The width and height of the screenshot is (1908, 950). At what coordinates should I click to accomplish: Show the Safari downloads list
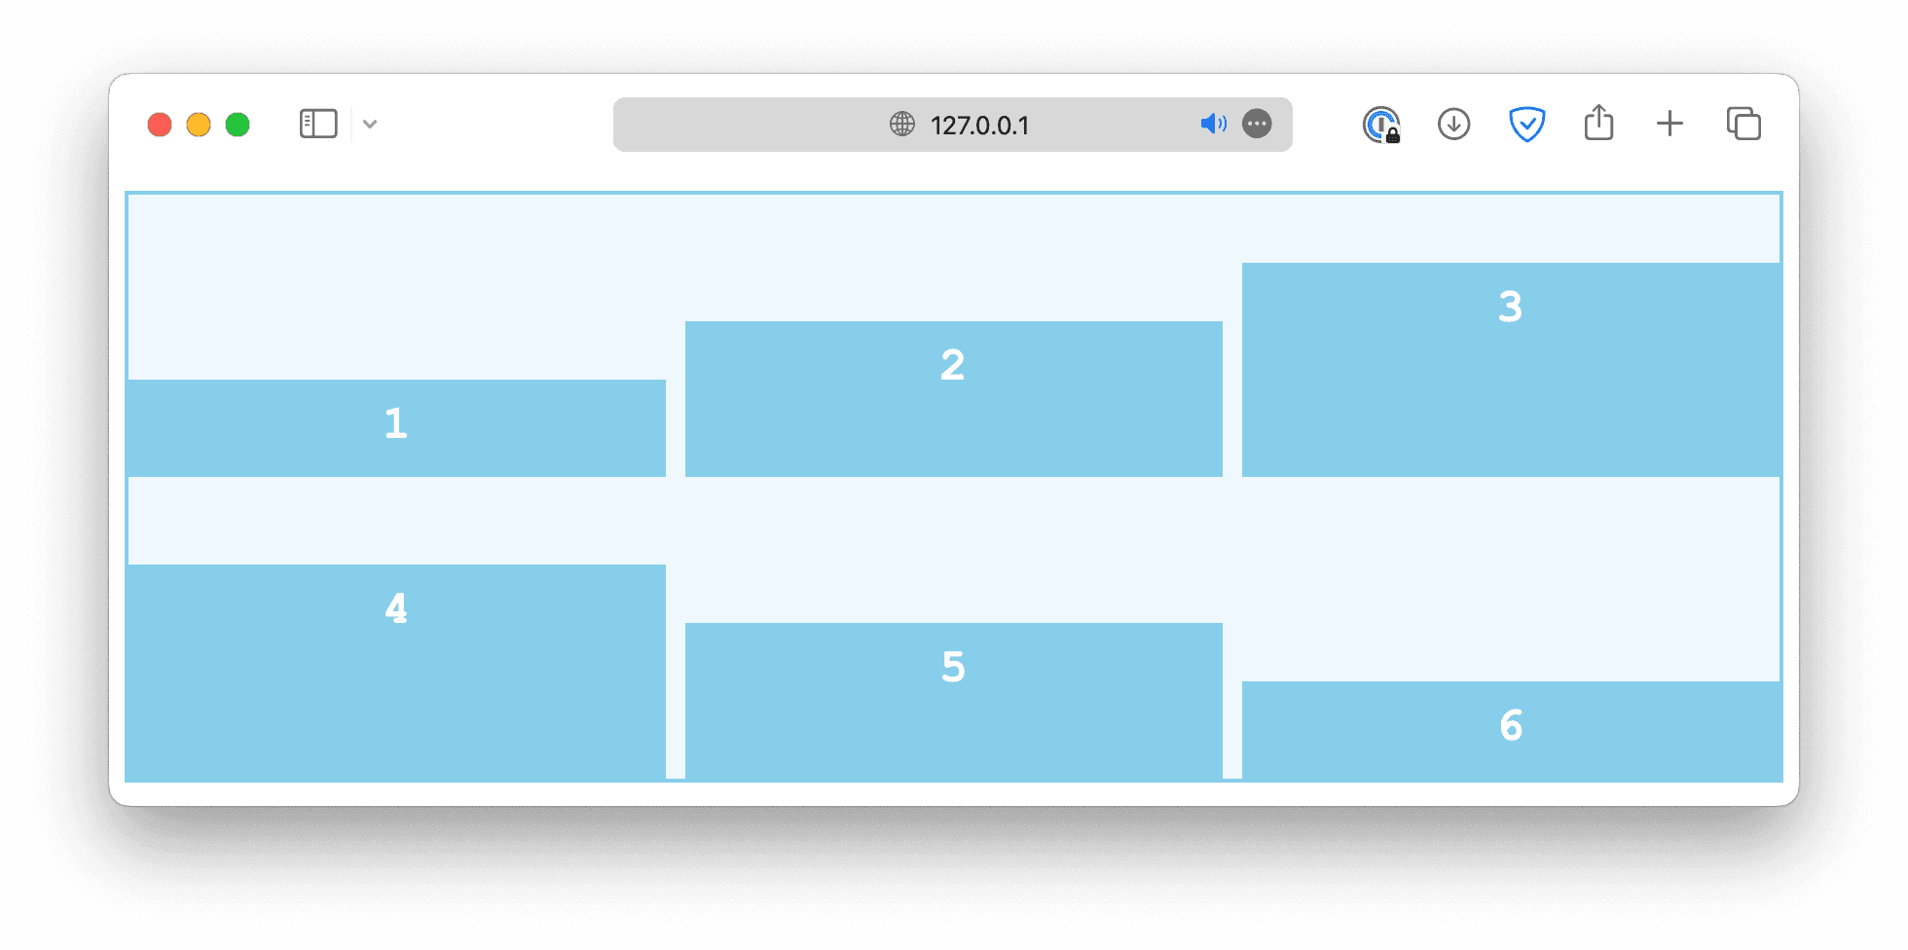[1453, 125]
